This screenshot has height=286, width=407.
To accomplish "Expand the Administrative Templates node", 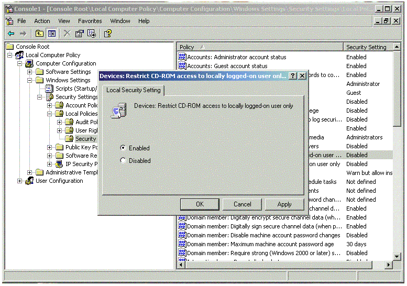I will [x=30, y=172].
